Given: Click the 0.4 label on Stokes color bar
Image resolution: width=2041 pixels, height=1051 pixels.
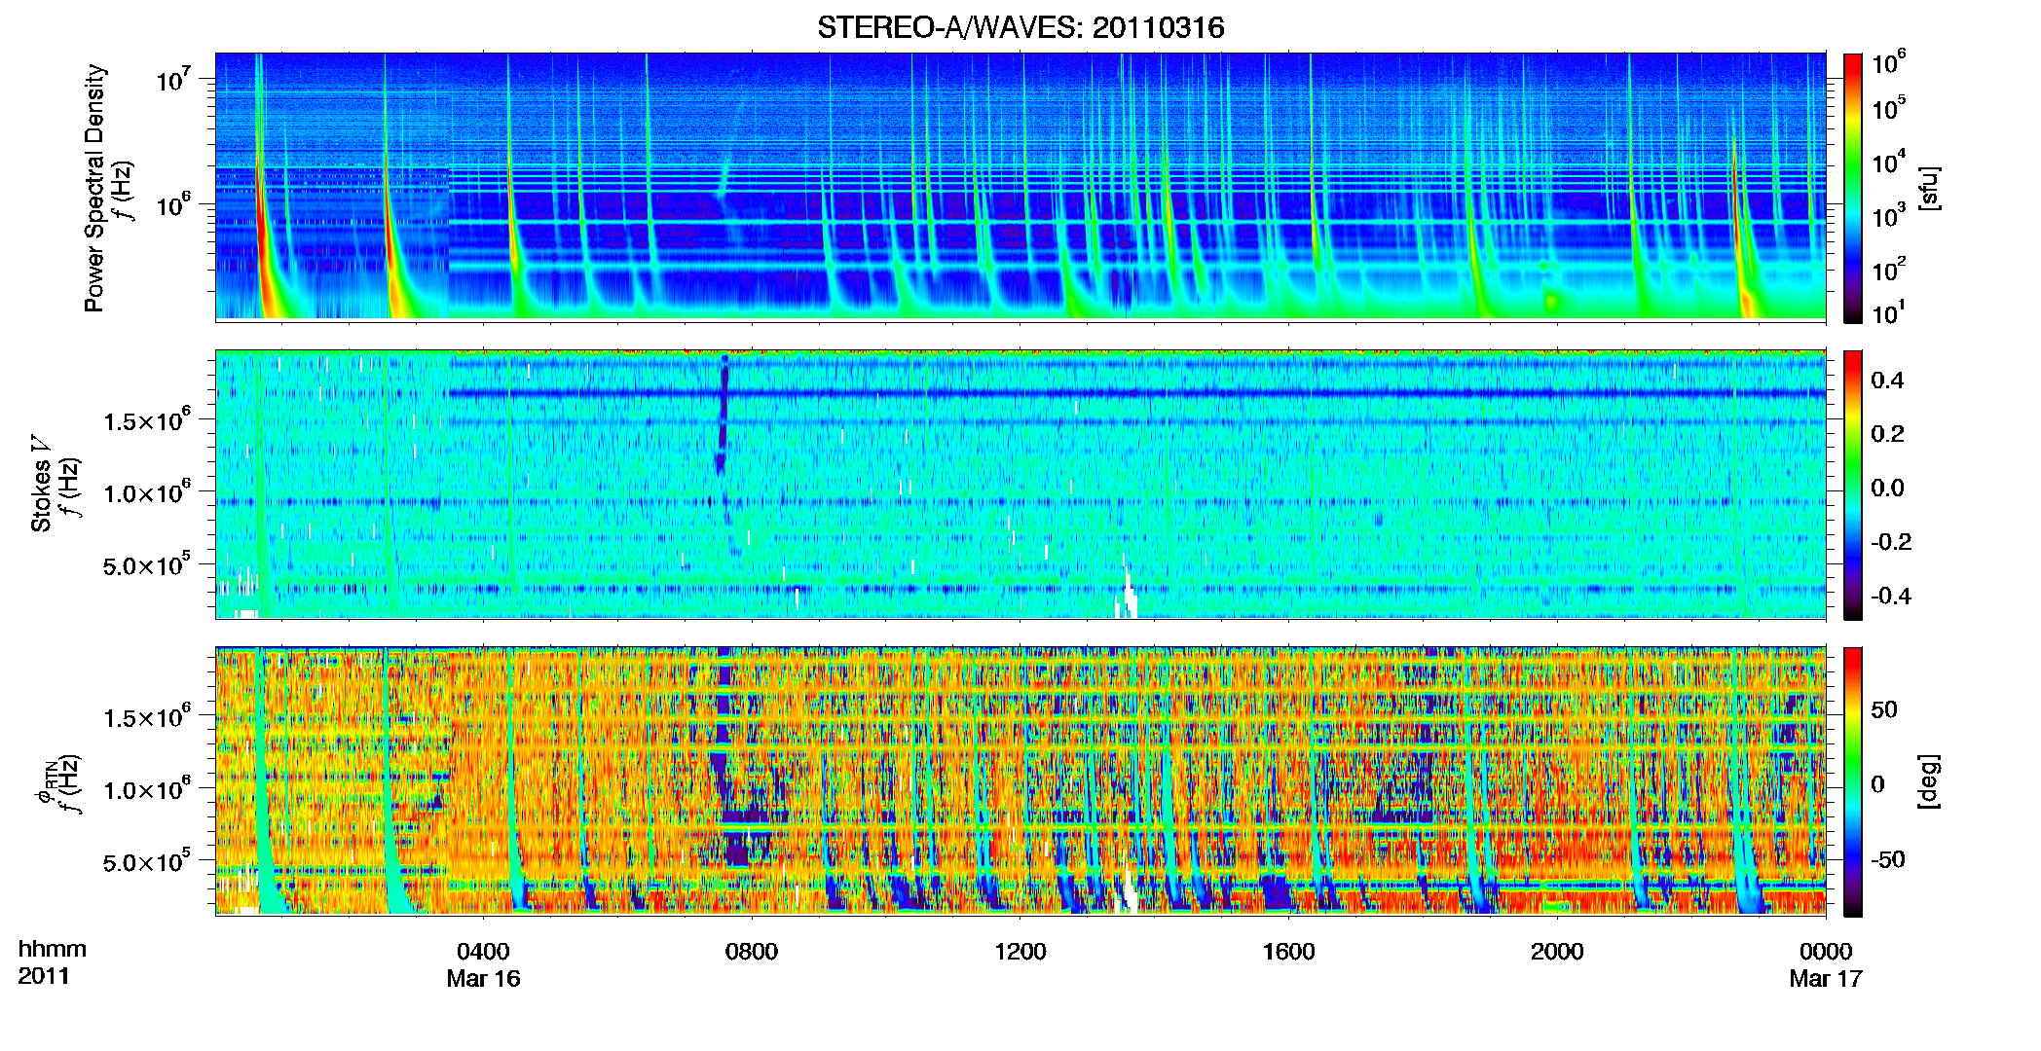Looking at the screenshot, I should (x=1887, y=381).
